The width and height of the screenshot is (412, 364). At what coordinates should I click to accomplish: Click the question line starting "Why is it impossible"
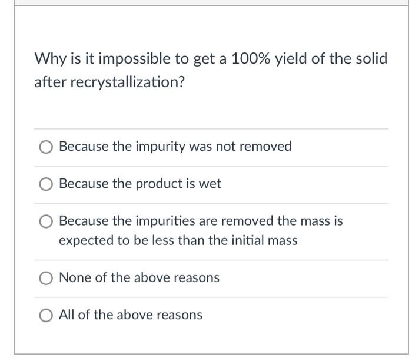(211, 59)
